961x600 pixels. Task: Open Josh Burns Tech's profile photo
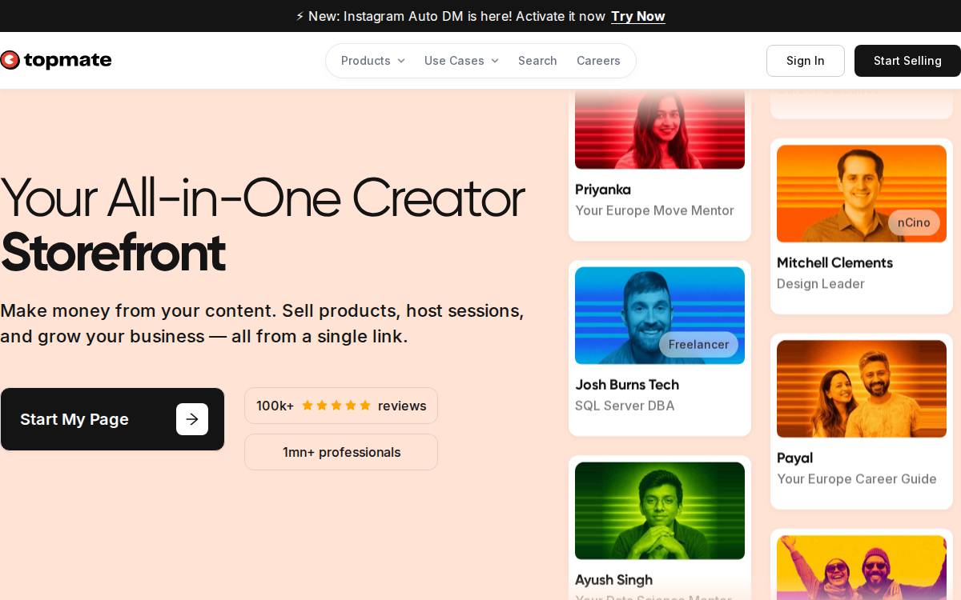point(660,315)
